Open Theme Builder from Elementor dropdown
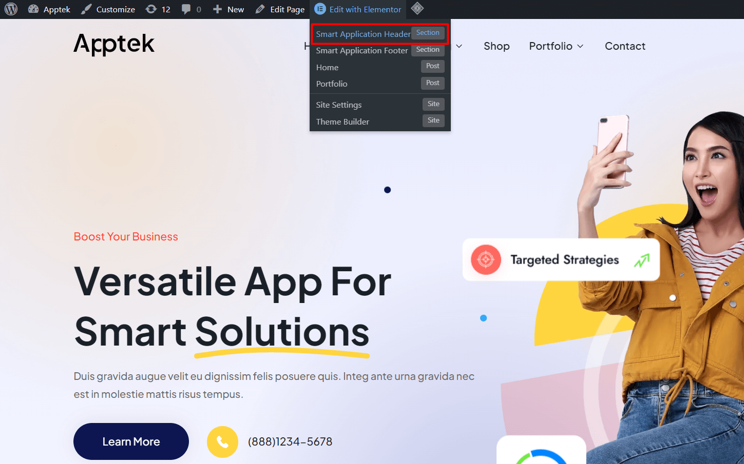 click(x=380, y=122)
